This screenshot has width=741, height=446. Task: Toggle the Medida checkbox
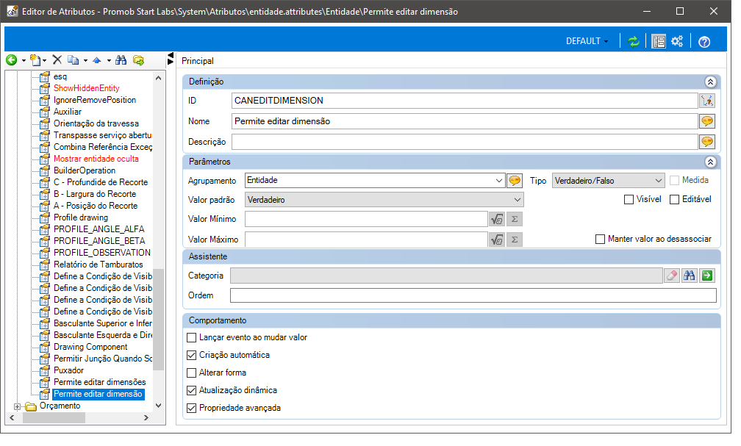674,181
